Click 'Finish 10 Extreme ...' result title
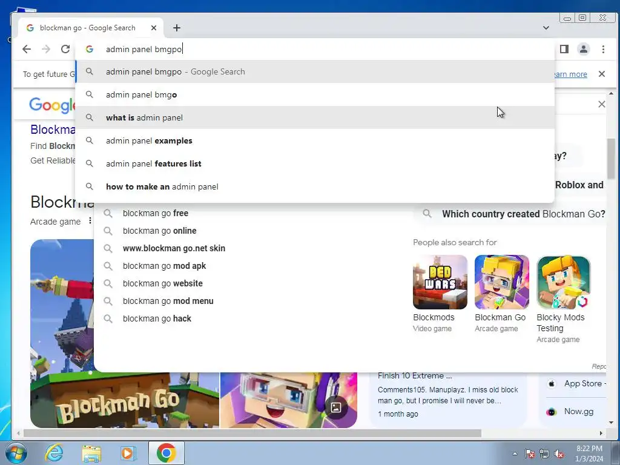The width and height of the screenshot is (620, 465). point(414,375)
